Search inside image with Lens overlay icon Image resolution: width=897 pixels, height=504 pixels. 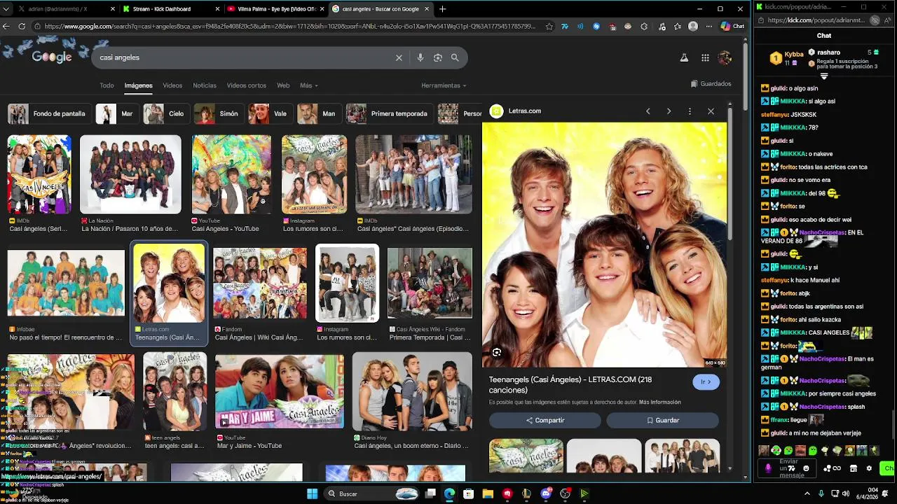(x=496, y=352)
